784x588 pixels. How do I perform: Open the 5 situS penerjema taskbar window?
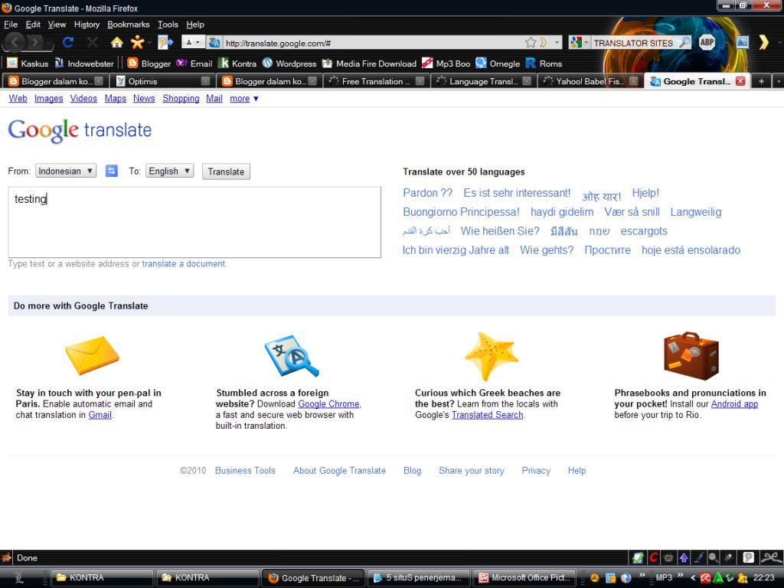point(419,578)
